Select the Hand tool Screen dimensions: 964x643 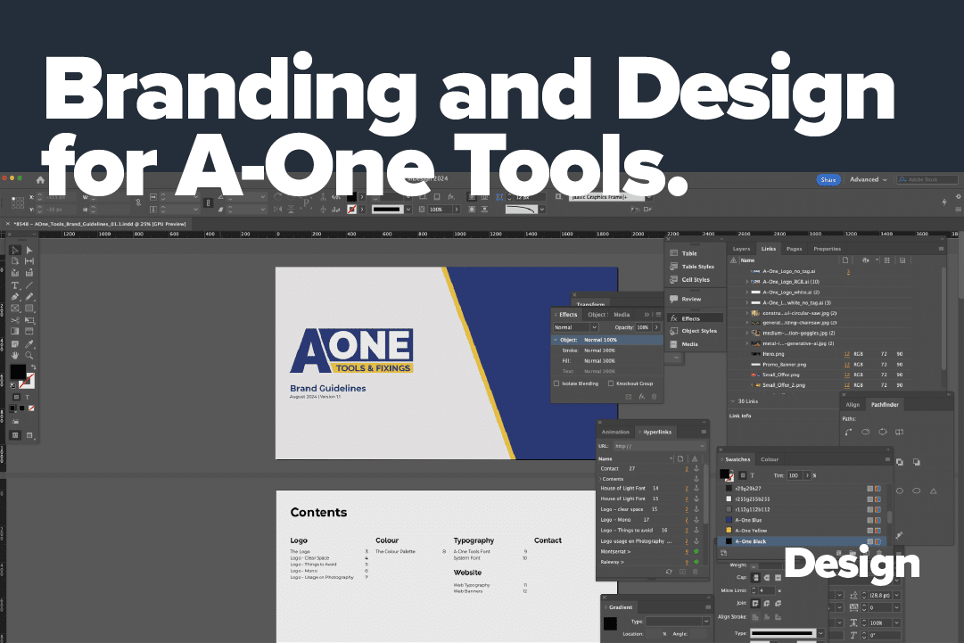pyautogui.click(x=15, y=353)
